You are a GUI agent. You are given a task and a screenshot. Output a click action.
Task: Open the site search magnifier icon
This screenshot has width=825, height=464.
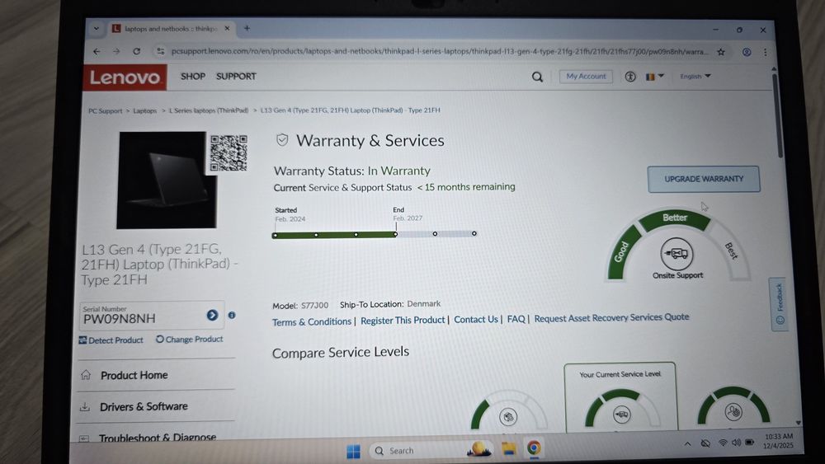pos(537,77)
